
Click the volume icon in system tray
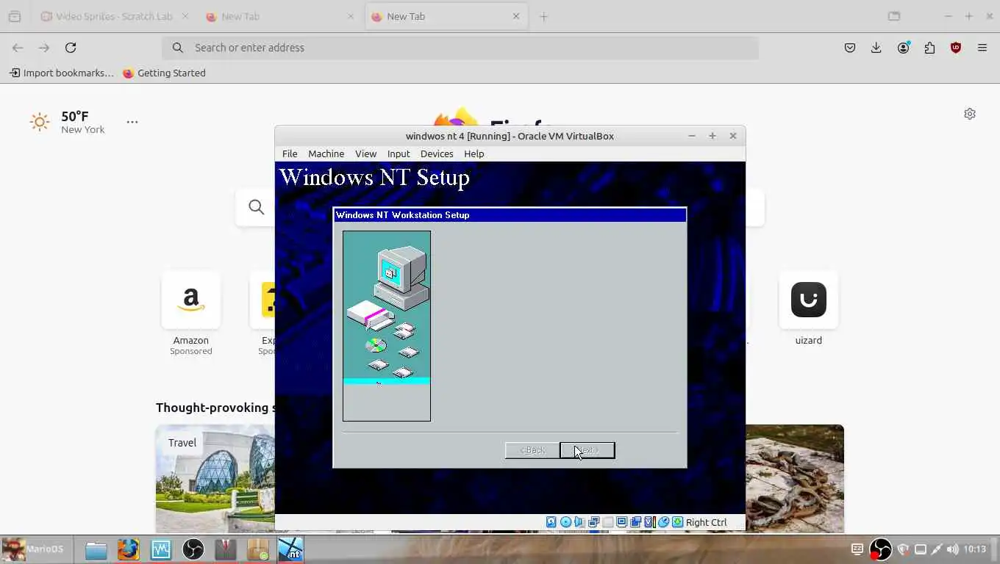point(953,549)
